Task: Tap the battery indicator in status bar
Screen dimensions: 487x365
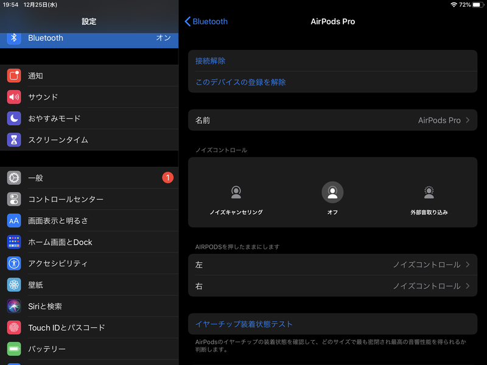Action: pos(478,5)
